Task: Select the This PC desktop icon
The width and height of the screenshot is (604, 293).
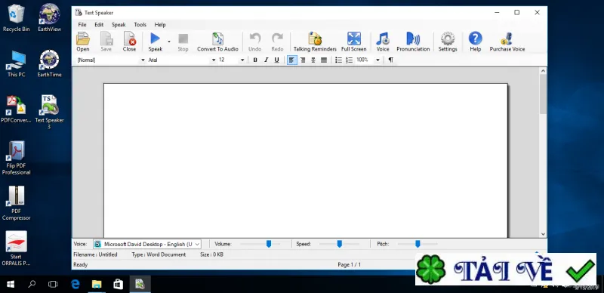Action: pos(16,63)
